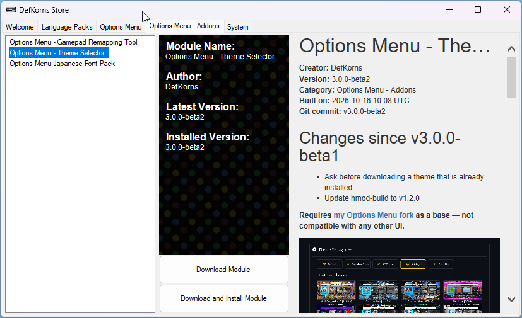Switch to the System tab
The width and height of the screenshot is (522, 318).
click(x=238, y=27)
